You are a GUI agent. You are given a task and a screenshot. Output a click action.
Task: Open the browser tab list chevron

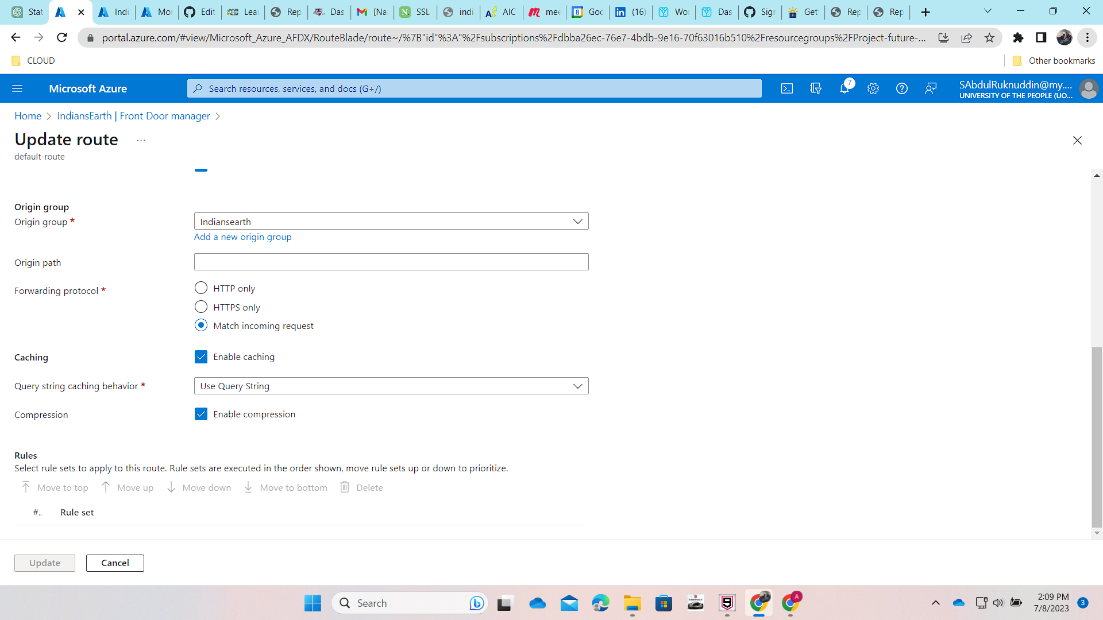click(988, 11)
